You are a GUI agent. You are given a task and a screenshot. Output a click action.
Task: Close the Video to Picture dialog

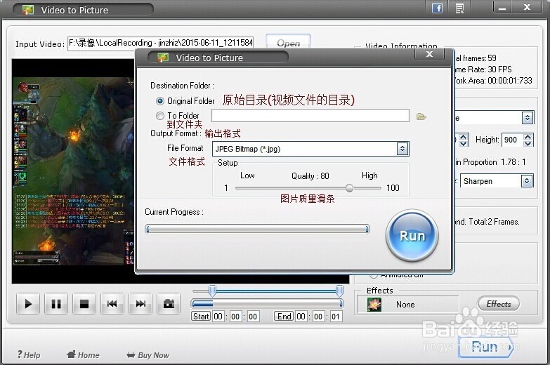point(429,54)
